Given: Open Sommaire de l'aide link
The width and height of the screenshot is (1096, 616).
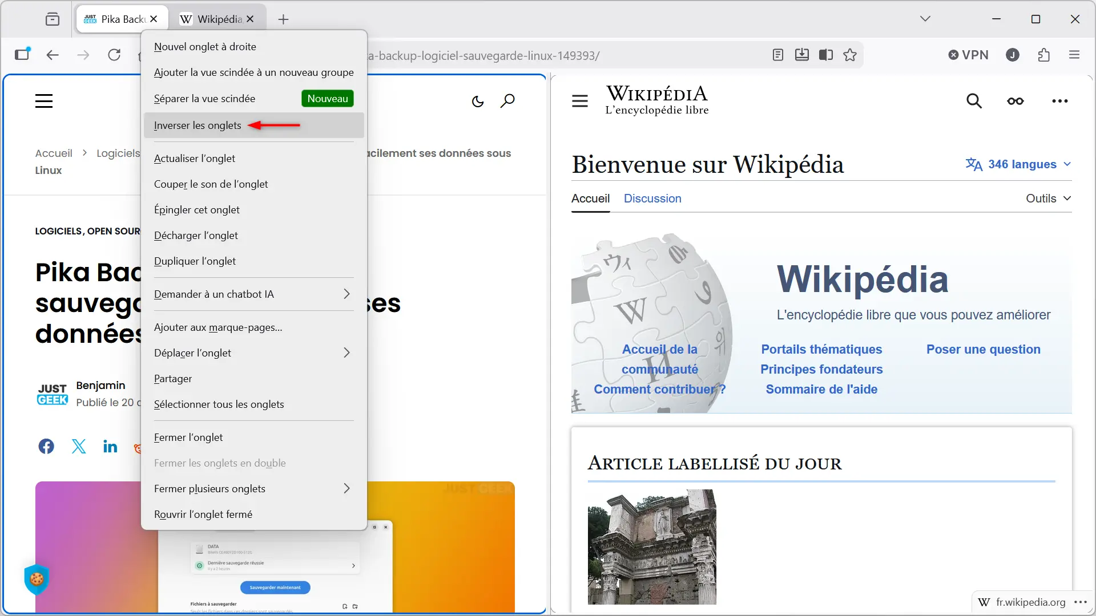Looking at the screenshot, I should click(x=821, y=389).
